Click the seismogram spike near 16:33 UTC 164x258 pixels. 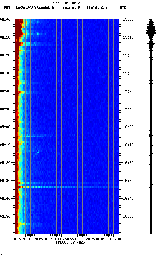(155, 186)
